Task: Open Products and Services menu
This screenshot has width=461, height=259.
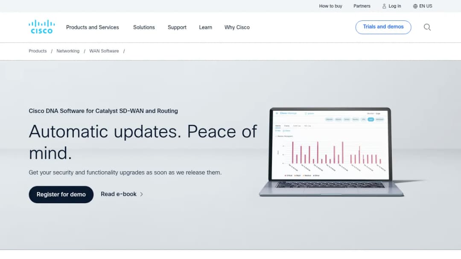Action: (92, 27)
